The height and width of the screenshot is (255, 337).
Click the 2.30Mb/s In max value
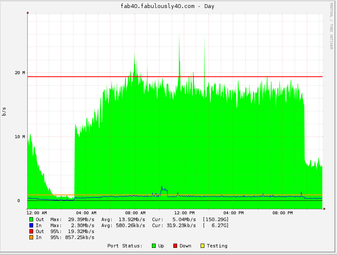coord(83,226)
